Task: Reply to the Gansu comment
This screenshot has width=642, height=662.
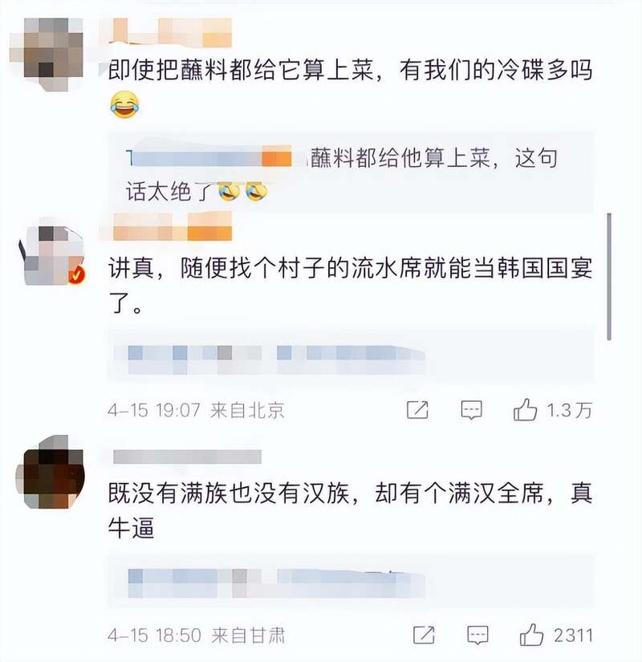Action: point(477,635)
